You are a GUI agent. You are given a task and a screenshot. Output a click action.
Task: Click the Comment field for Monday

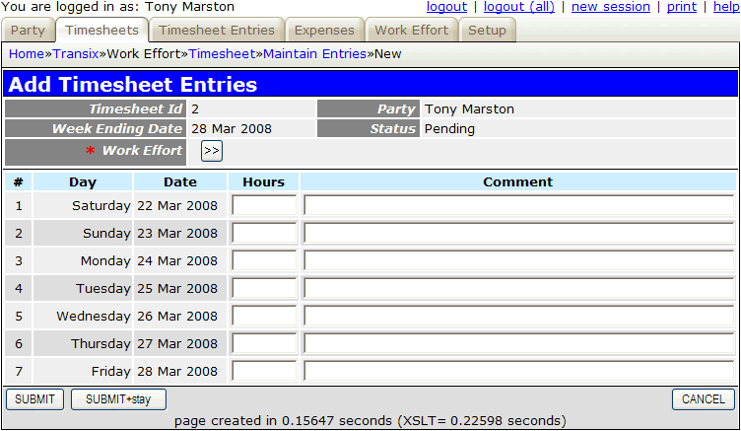pos(518,260)
